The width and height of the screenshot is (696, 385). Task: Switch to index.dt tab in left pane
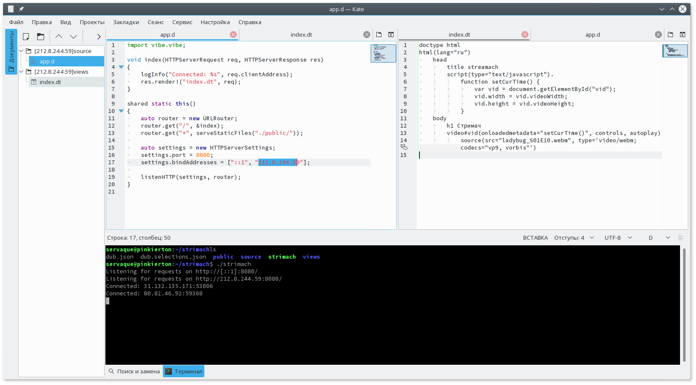click(x=302, y=34)
